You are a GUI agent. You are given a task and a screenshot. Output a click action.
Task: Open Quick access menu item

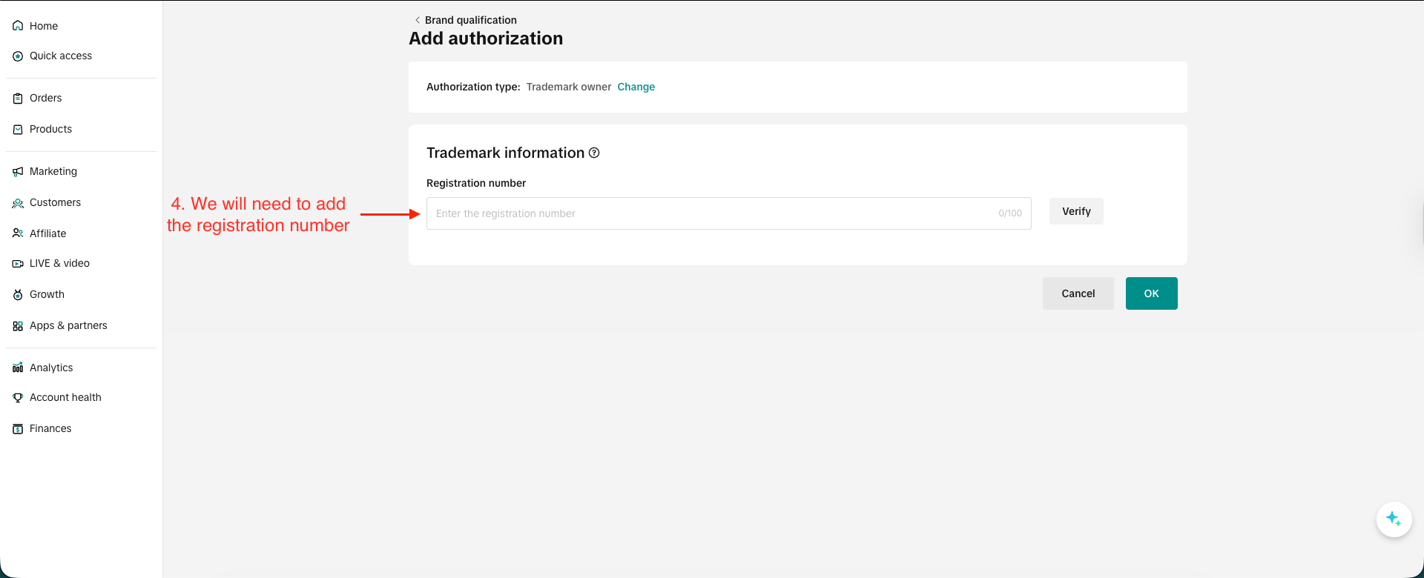[x=61, y=56]
